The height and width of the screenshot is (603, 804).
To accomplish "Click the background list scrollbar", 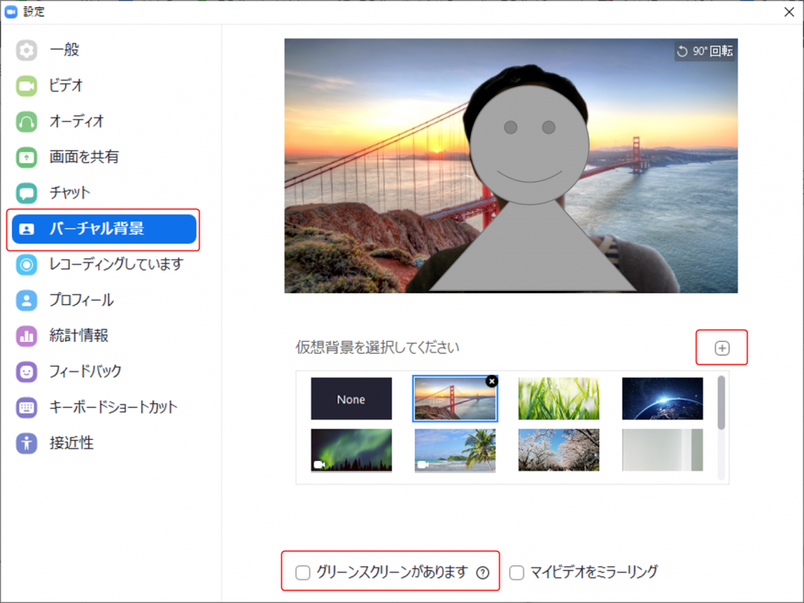I will tap(721, 402).
